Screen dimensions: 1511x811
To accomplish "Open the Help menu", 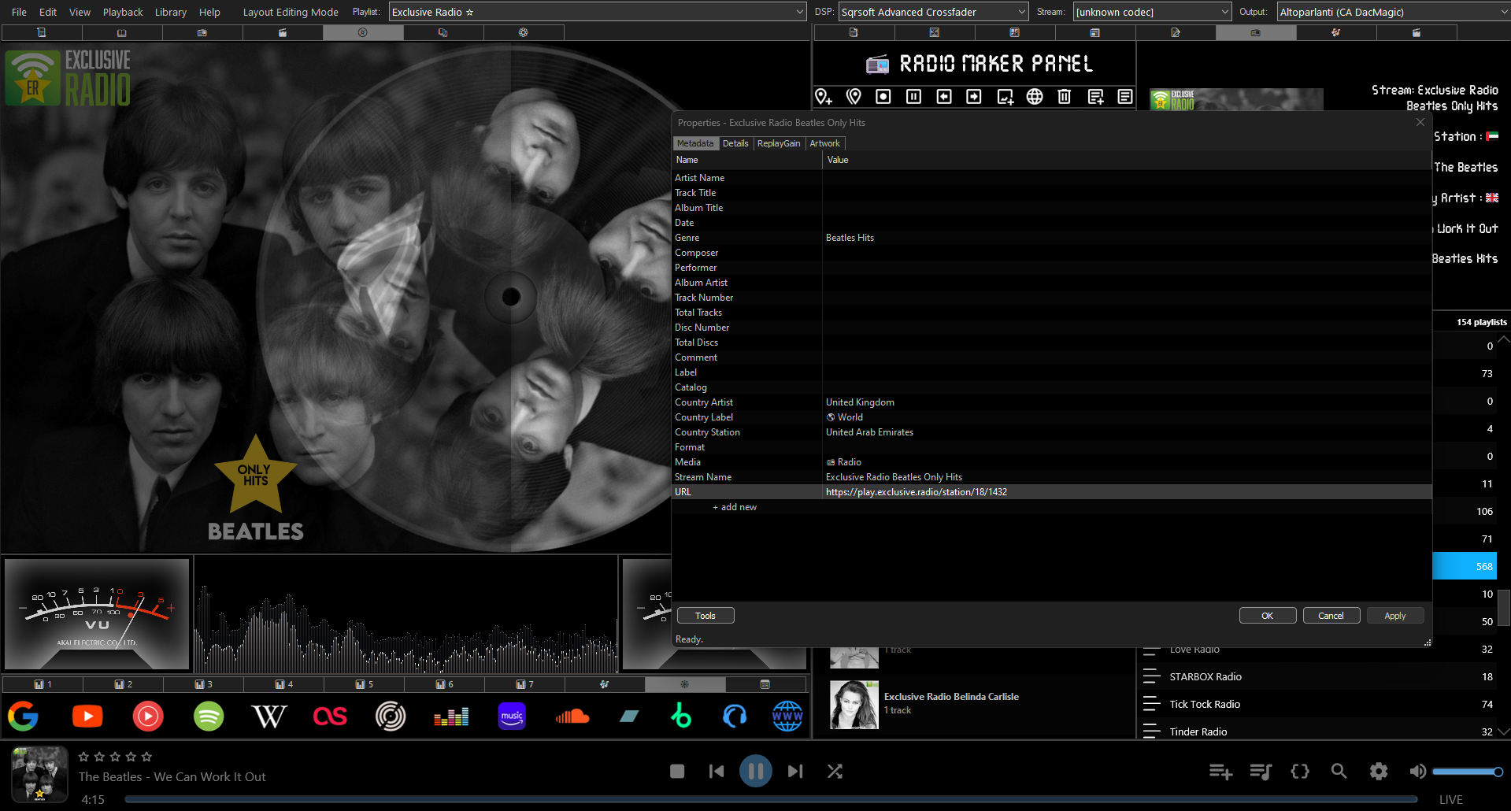I will point(209,12).
